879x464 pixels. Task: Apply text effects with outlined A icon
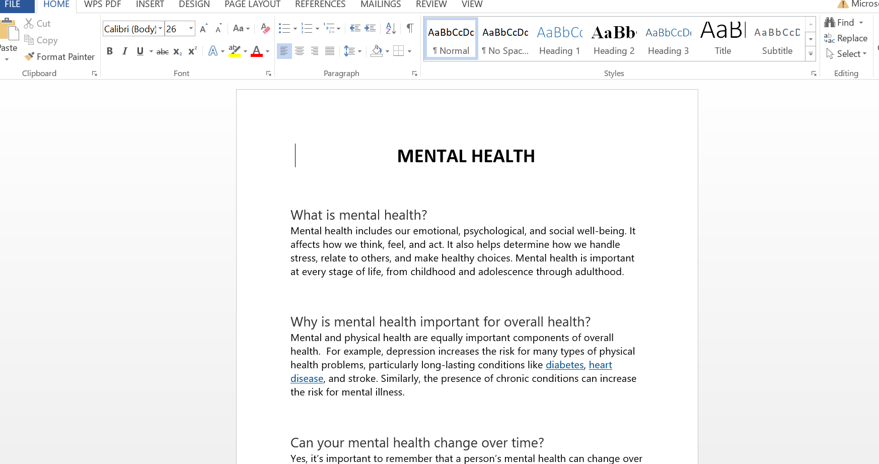213,51
